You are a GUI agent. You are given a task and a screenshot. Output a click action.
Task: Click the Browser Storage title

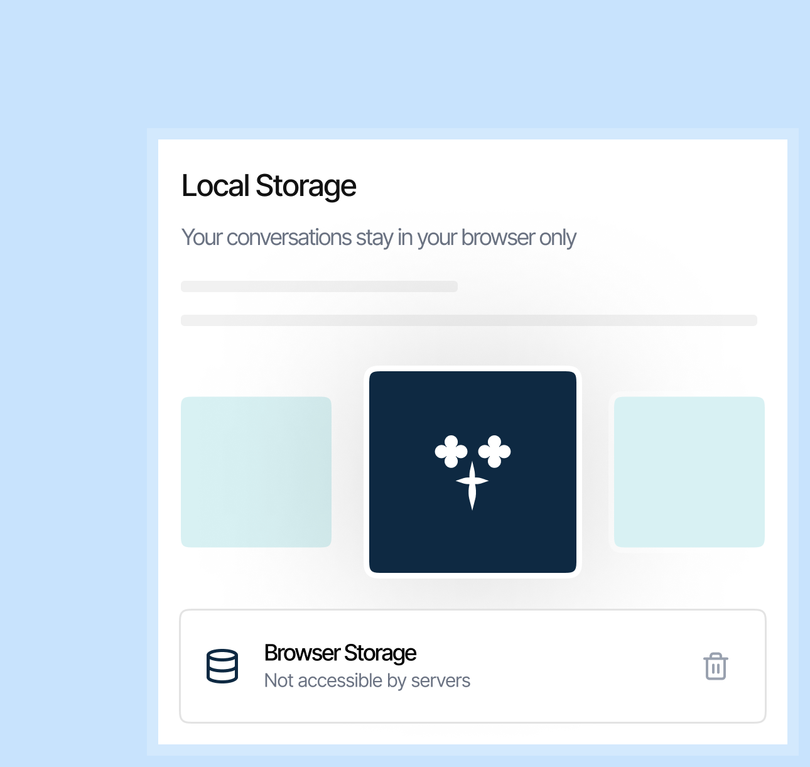click(340, 653)
